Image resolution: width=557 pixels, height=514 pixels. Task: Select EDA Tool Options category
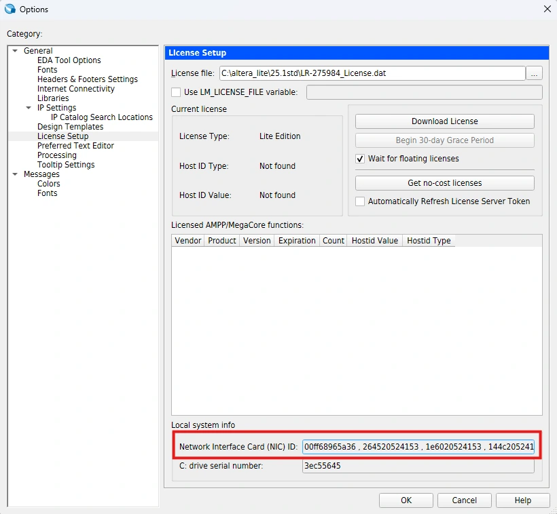tap(69, 60)
